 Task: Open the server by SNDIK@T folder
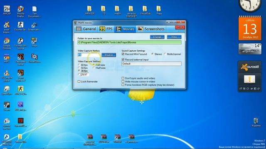pos(131,12)
